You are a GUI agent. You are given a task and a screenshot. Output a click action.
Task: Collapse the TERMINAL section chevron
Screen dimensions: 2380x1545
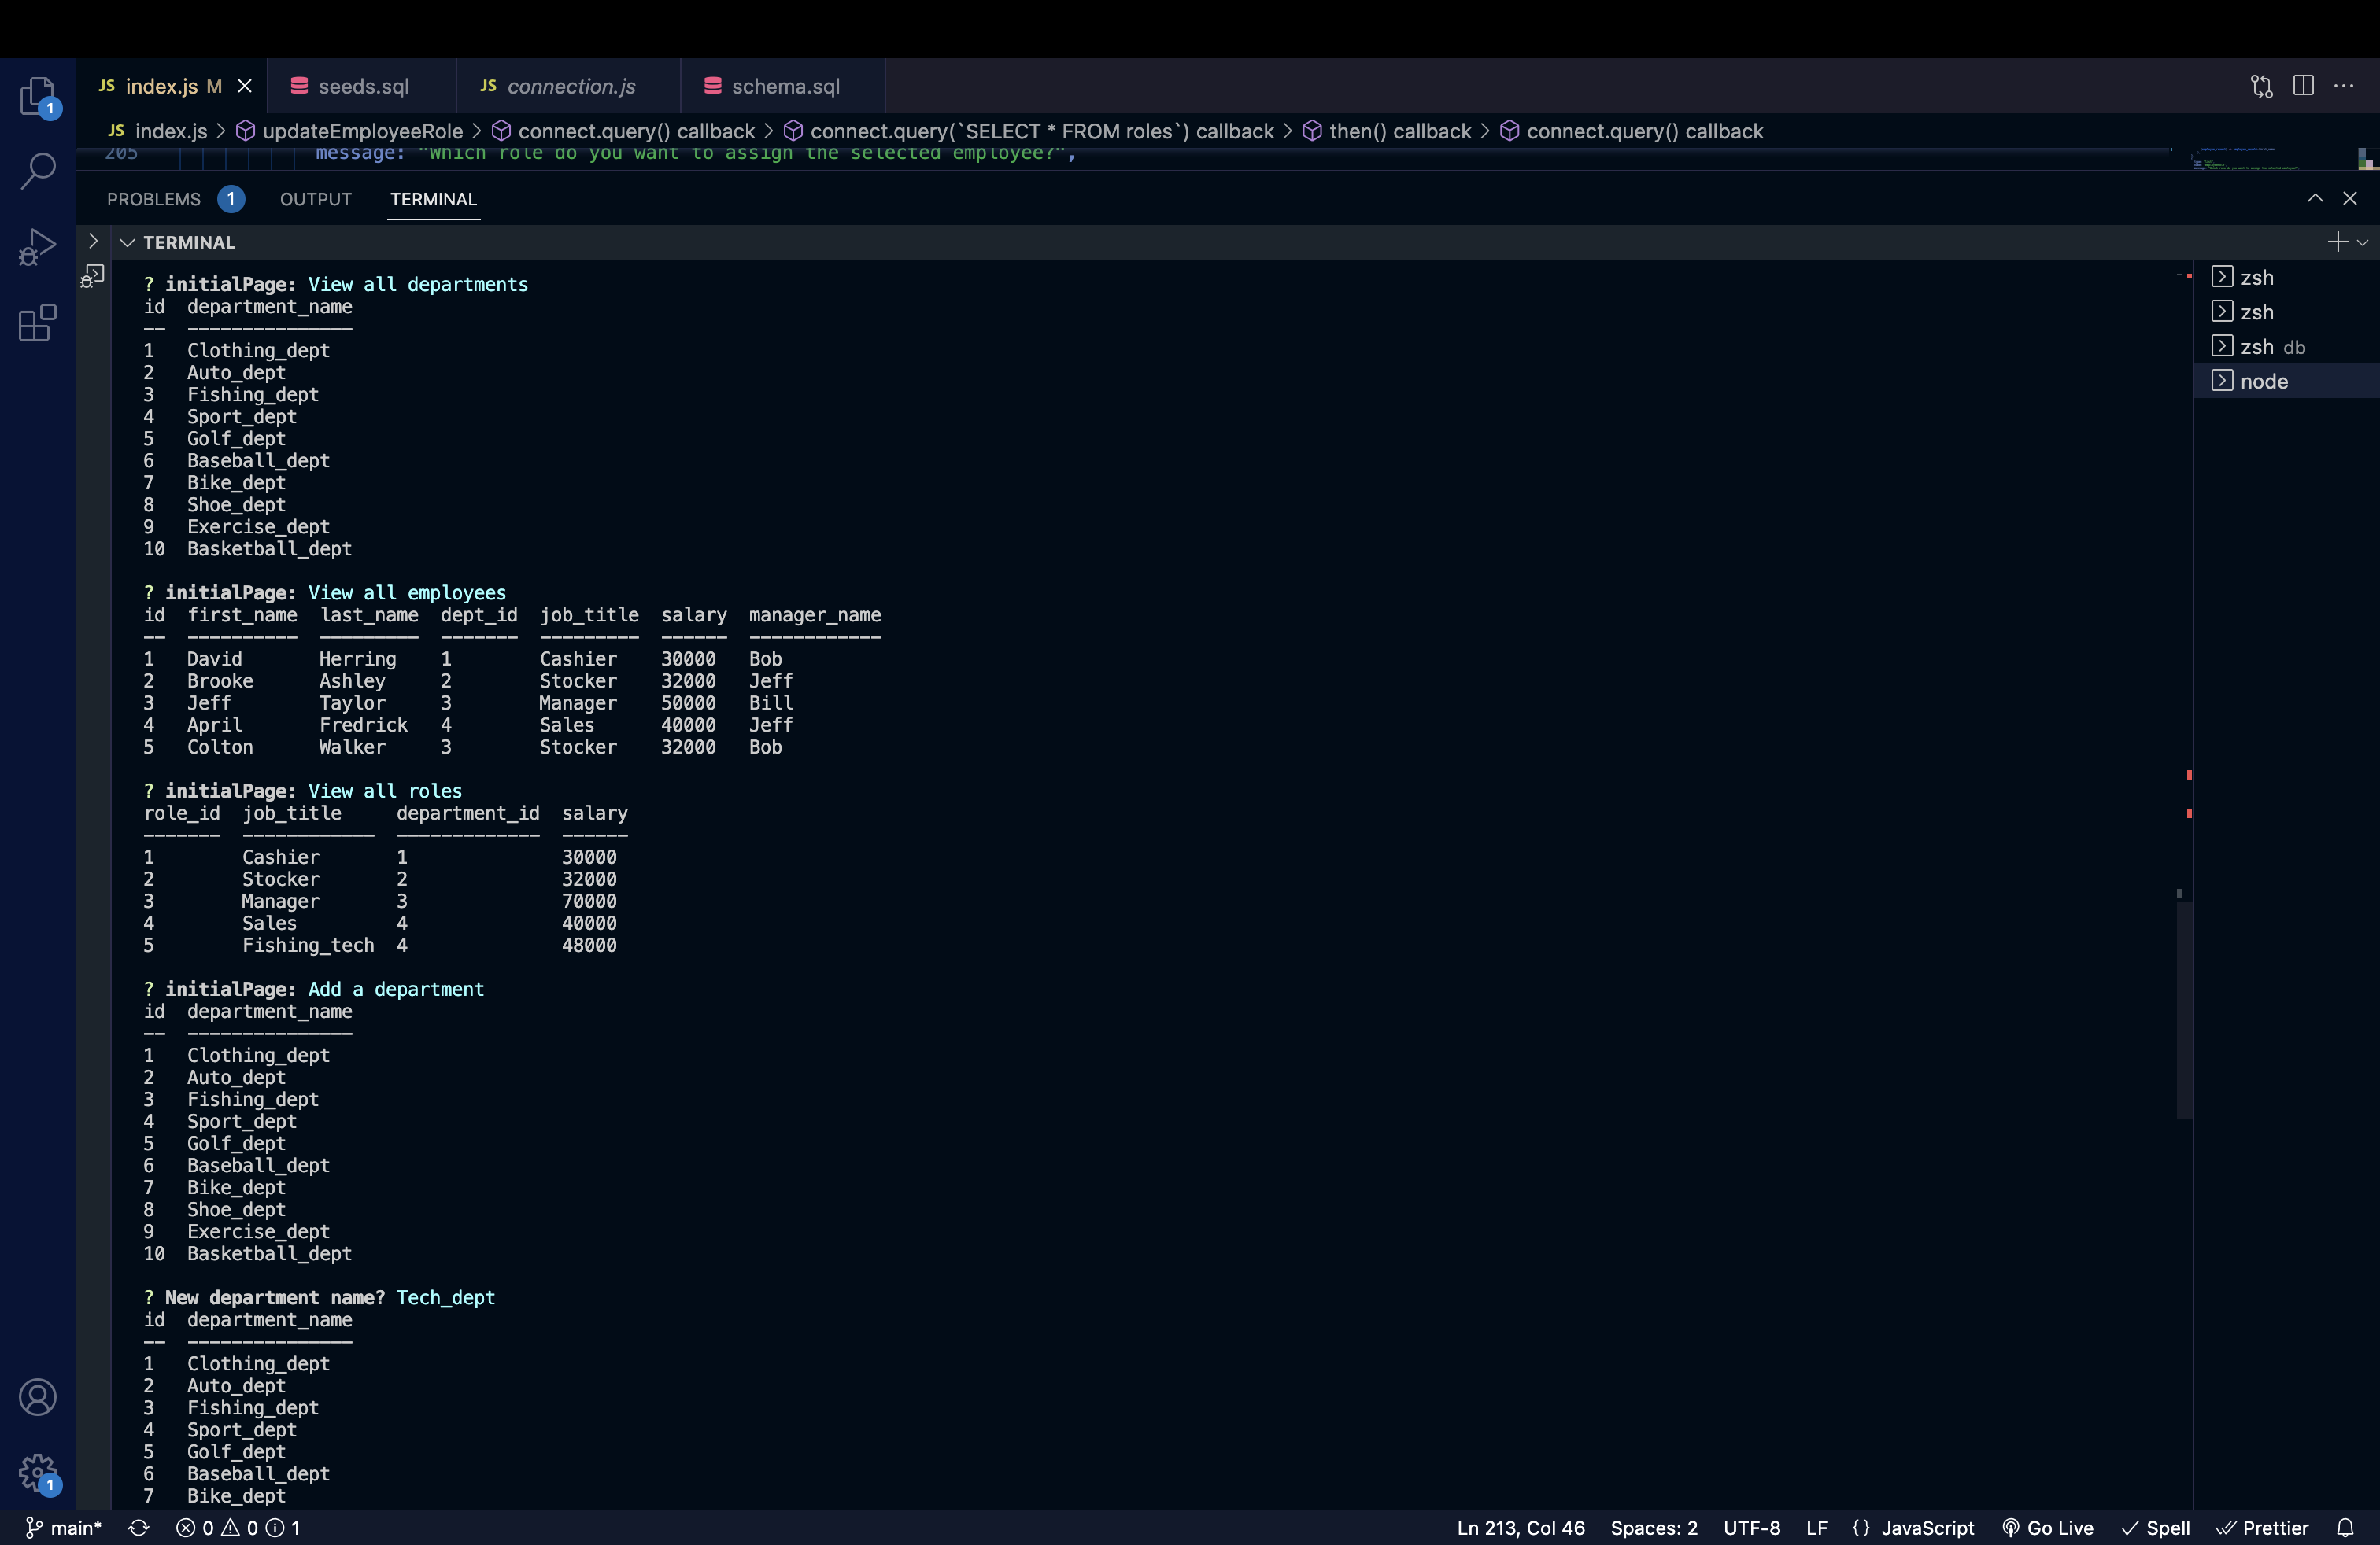pyautogui.click(x=127, y=242)
